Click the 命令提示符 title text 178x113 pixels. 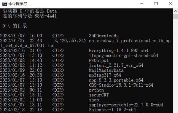tap(18, 4)
